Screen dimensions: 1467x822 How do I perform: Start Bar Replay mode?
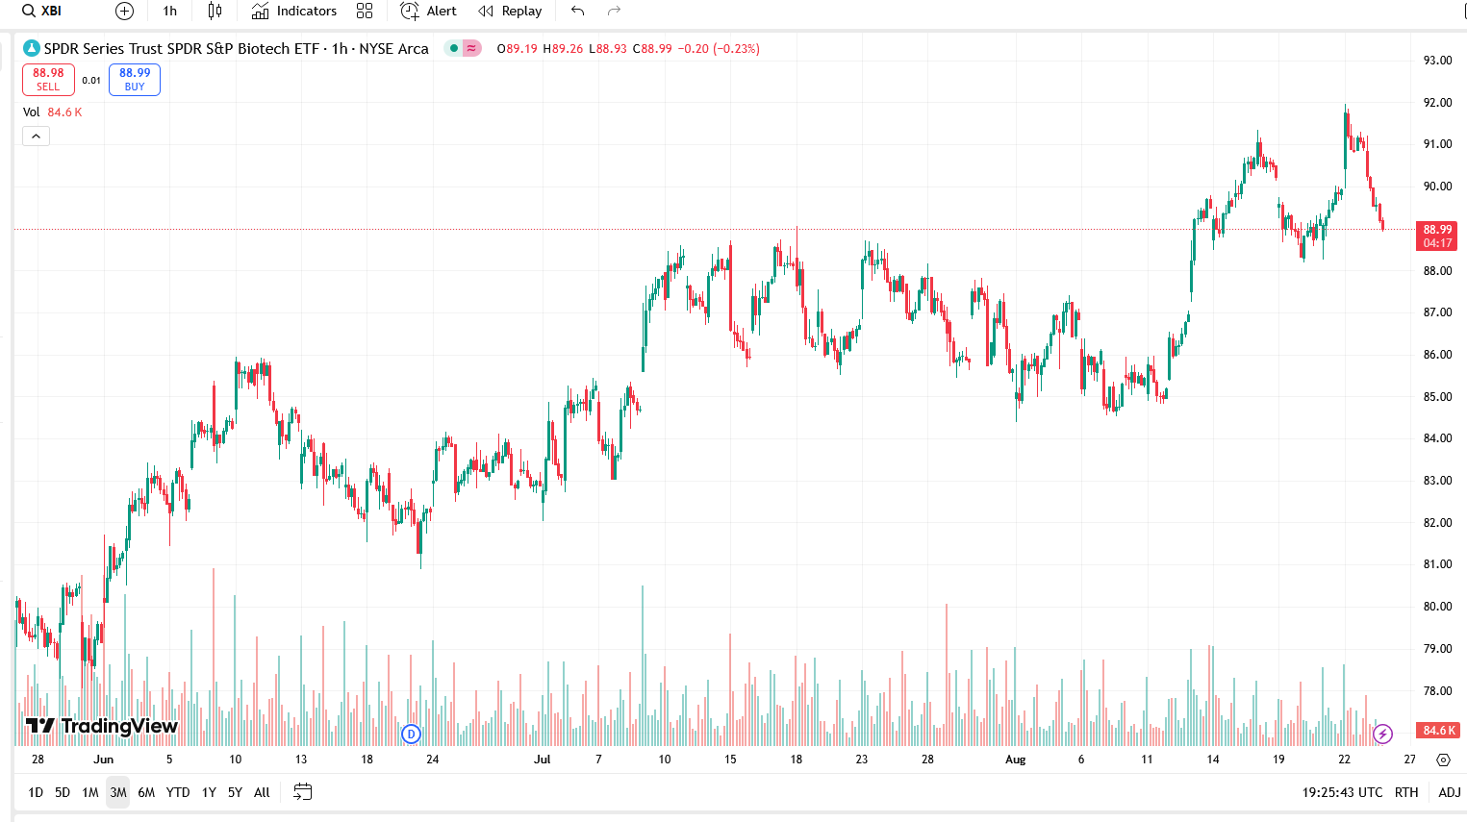(x=511, y=12)
